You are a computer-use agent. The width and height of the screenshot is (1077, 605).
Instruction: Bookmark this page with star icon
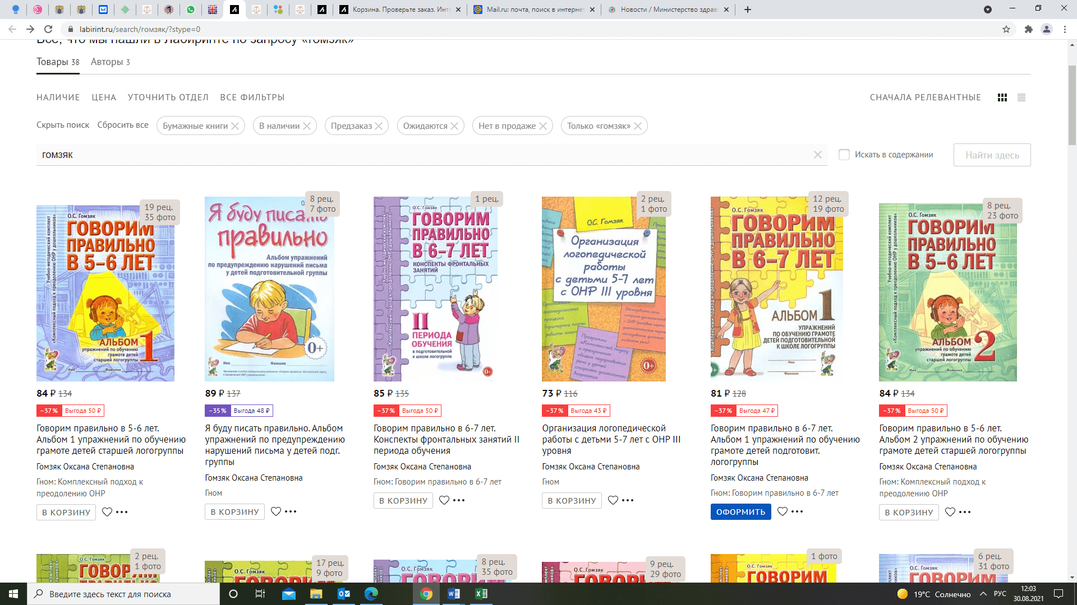1006,29
